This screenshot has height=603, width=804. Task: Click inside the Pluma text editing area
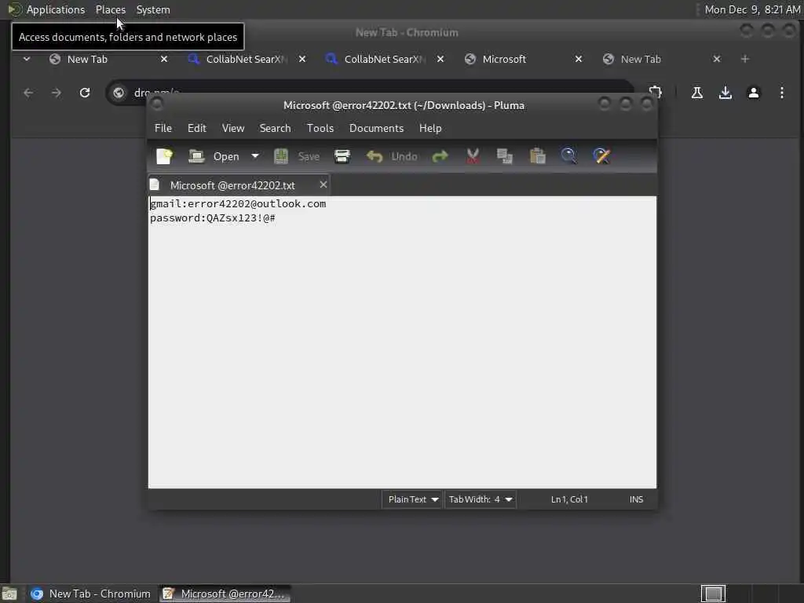coord(402,342)
